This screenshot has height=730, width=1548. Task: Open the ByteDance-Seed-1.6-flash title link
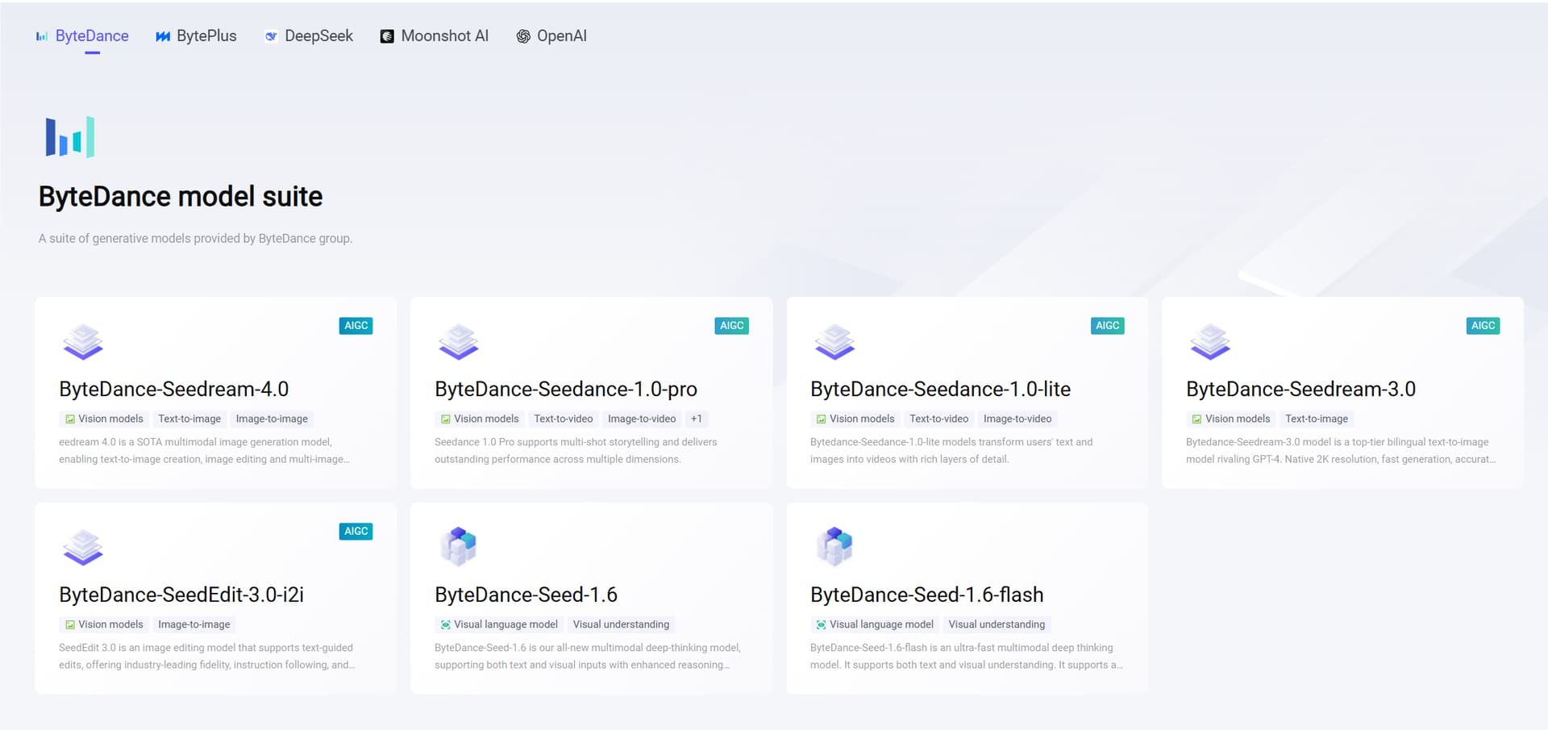coord(926,594)
